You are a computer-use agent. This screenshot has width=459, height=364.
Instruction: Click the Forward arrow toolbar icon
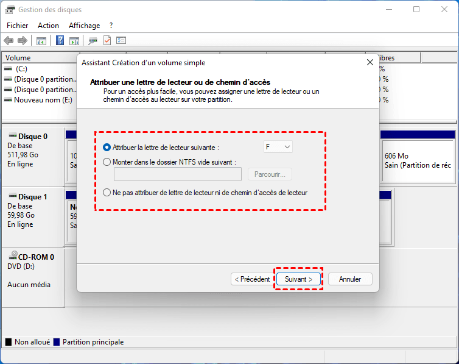point(23,40)
